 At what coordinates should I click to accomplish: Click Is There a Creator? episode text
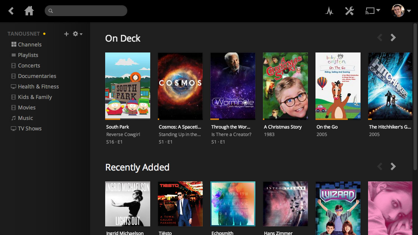pos(231,135)
